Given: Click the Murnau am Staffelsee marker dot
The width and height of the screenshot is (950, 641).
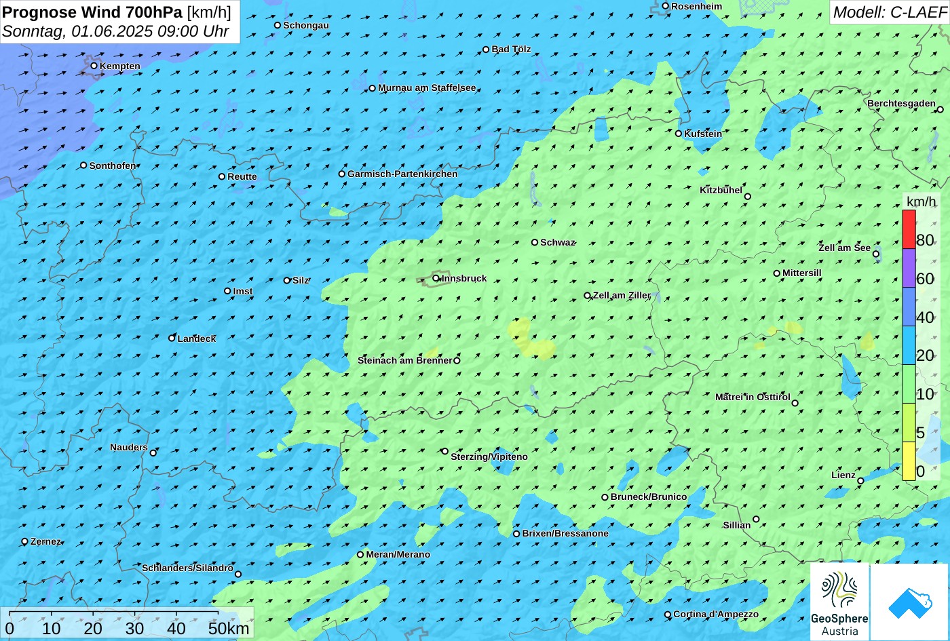Looking at the screenshot, I should 373,88.
